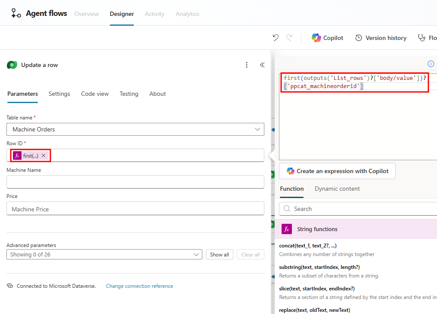Click the String functions header
This screenshot has height=314, width=437.
point(356,229)
